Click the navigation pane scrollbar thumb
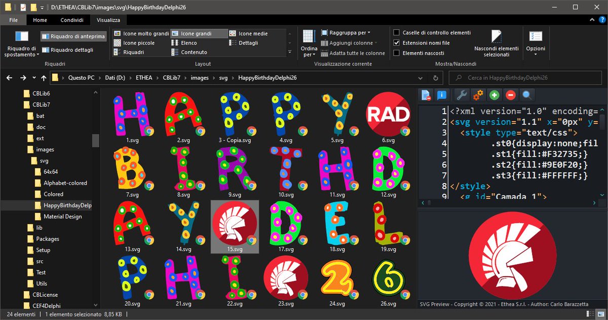608x320 pixels. click(95, 140)
